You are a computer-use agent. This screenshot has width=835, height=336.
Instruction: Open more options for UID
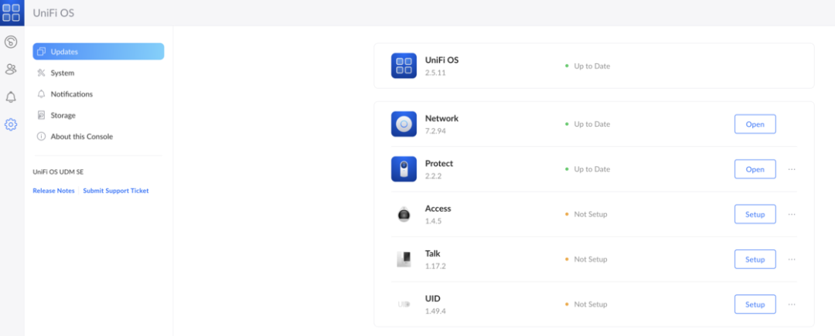792,304
